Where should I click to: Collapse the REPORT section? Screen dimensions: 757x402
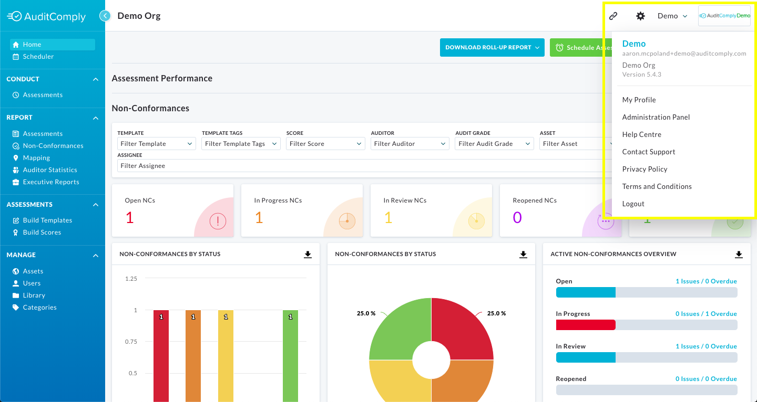[x=96, y=118]
